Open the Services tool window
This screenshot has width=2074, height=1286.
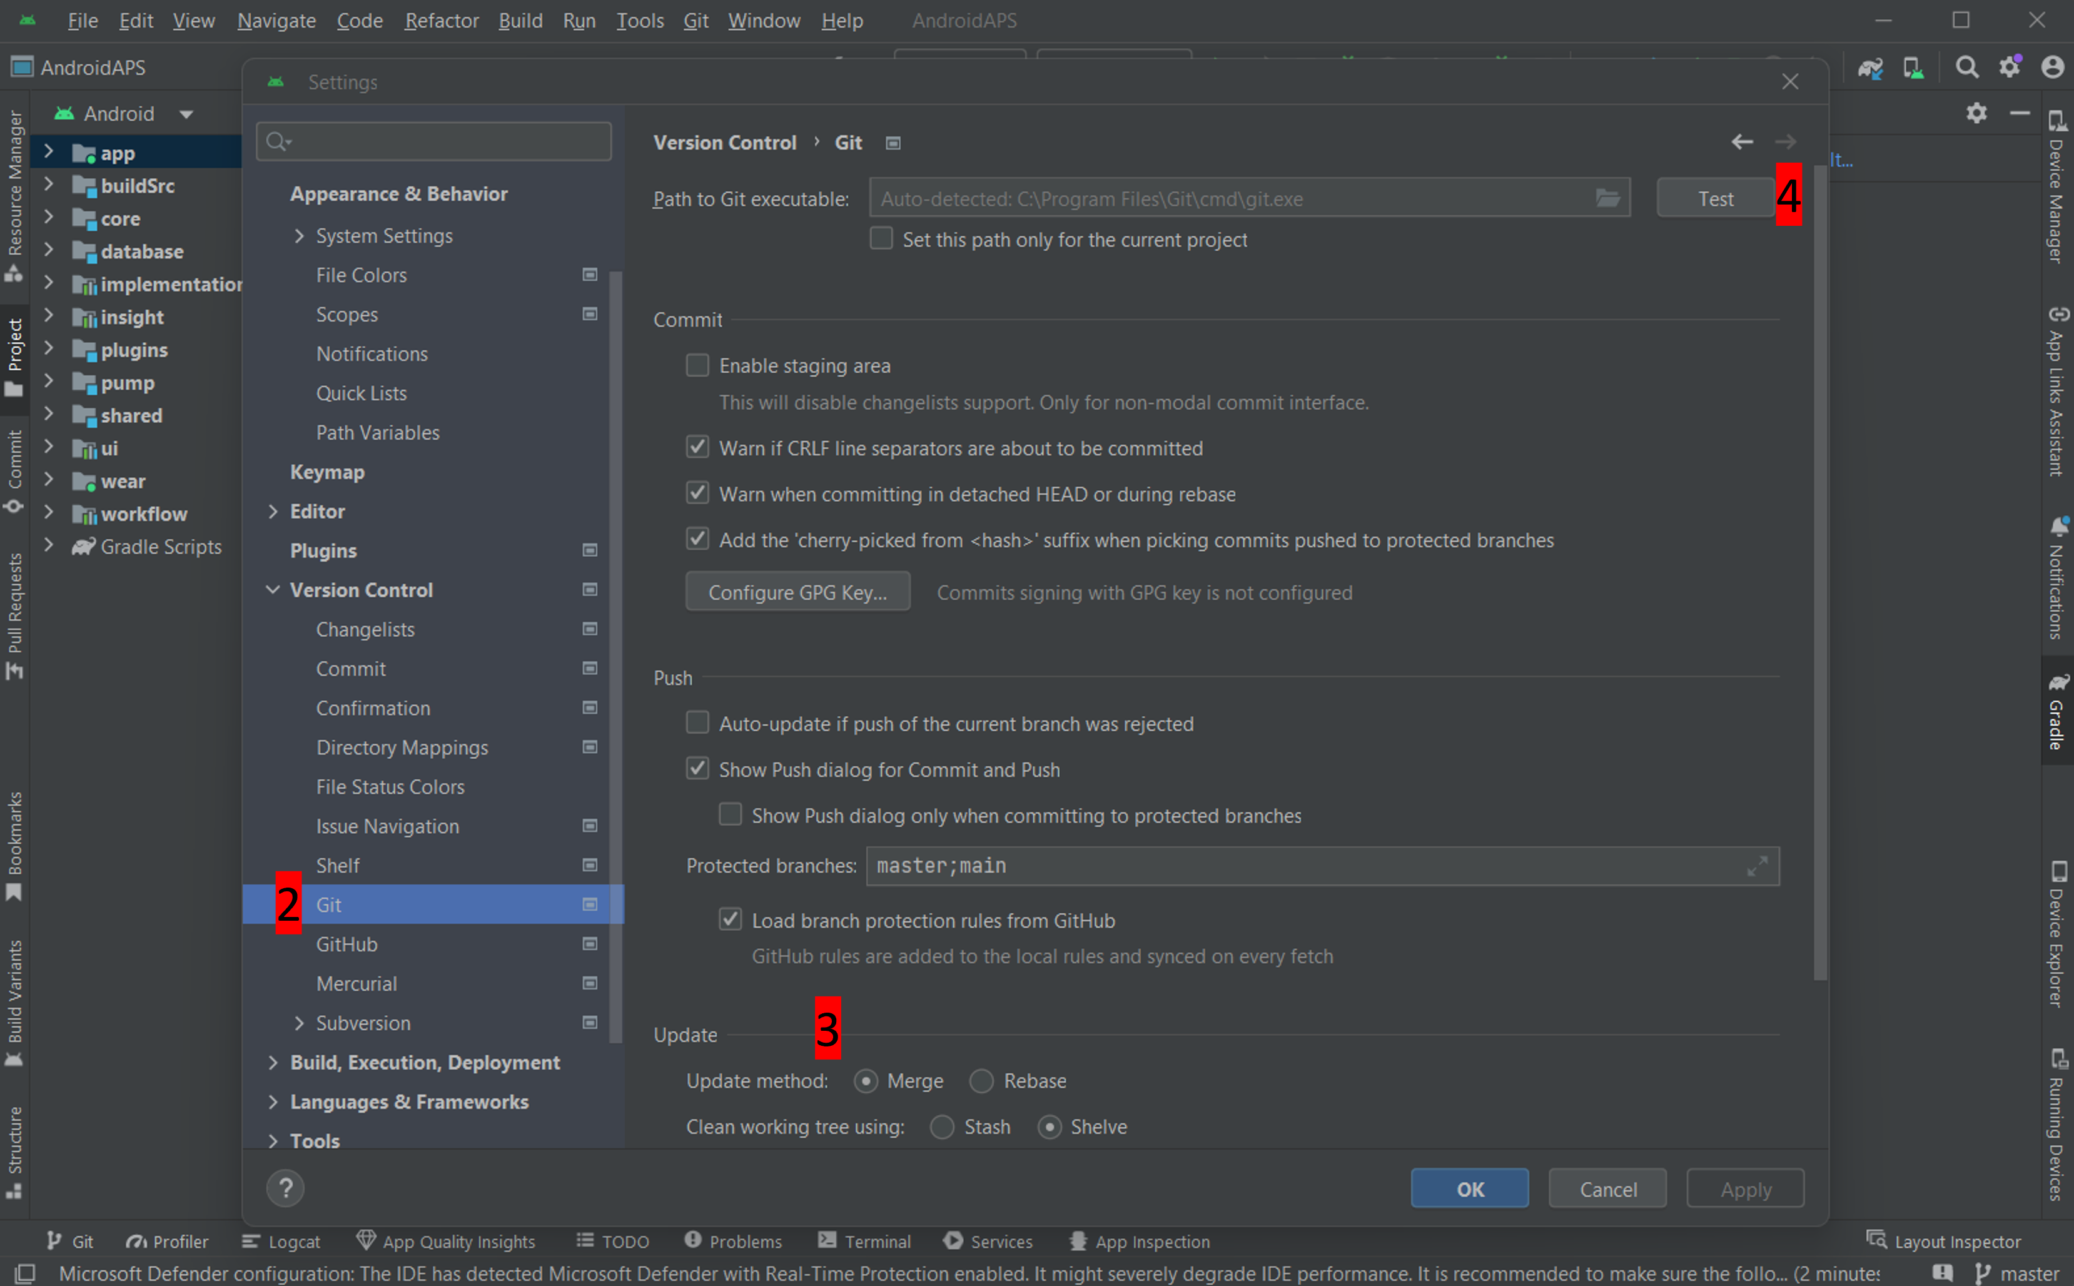(x=988, y=1242)
